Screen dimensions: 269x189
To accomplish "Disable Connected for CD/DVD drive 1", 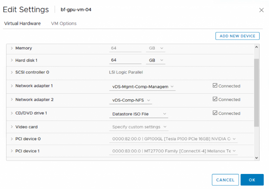I will pos(215,113).
